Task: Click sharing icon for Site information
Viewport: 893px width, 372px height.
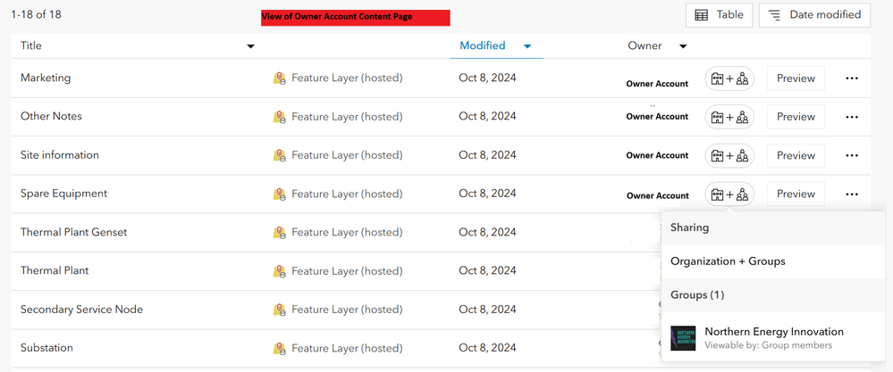Action: tap(729, 155)
